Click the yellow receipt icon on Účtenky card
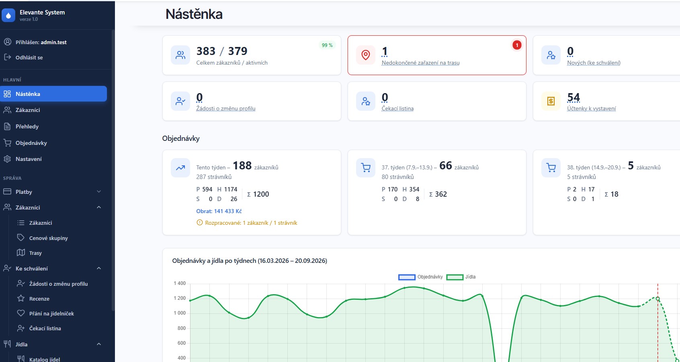This screenshot has width=680, height=362. coord(551,101)
